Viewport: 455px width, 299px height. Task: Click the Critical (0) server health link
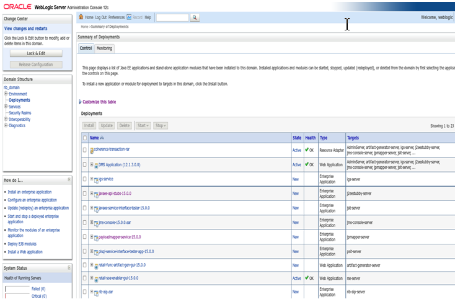coord(39,296)
